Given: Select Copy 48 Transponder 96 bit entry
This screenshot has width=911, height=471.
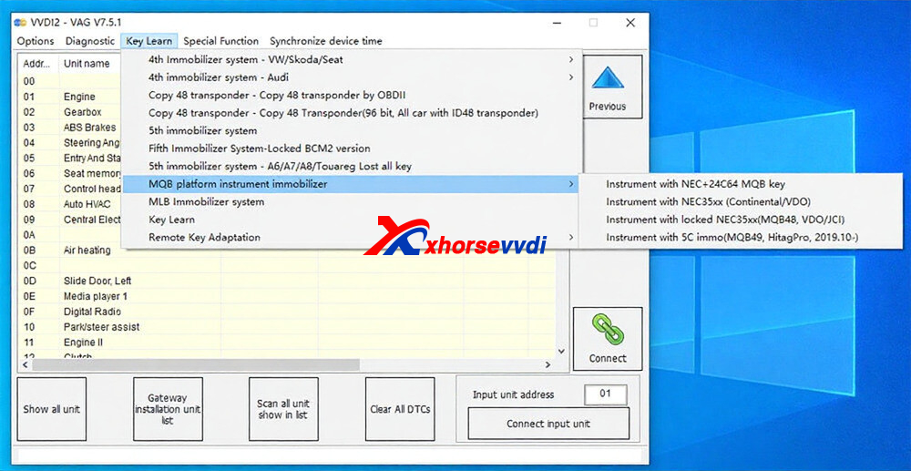Looking at the screenshot, I should click(x=352, y=113).
